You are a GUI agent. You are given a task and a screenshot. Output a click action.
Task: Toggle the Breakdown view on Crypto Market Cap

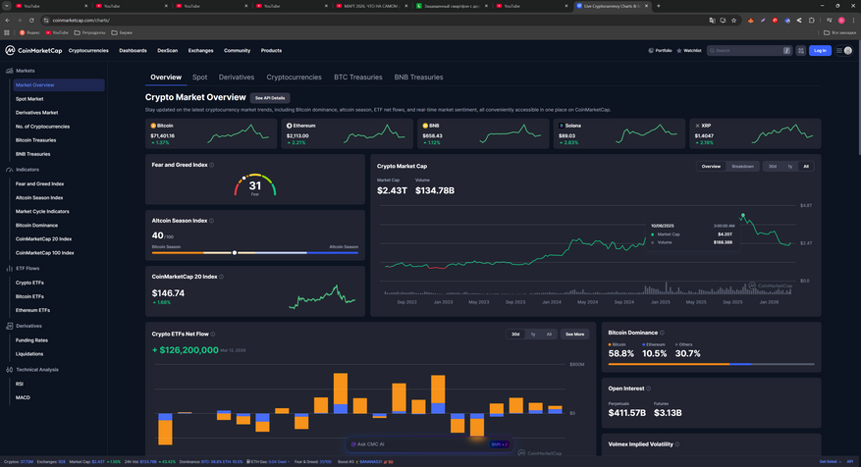pos(742,166)
